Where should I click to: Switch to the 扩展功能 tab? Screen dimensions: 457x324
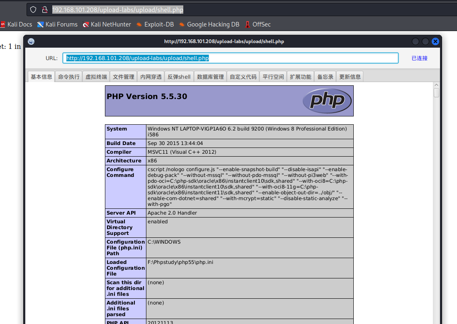(x=301, y=77)
